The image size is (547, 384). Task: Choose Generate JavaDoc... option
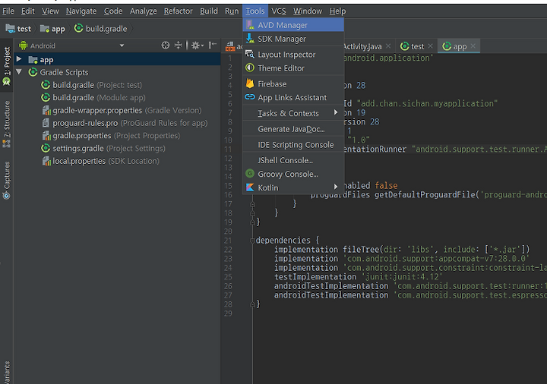pos(293,129)
